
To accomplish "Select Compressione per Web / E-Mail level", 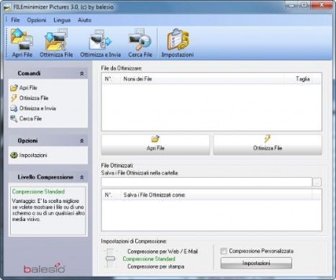I will point(163,251).
